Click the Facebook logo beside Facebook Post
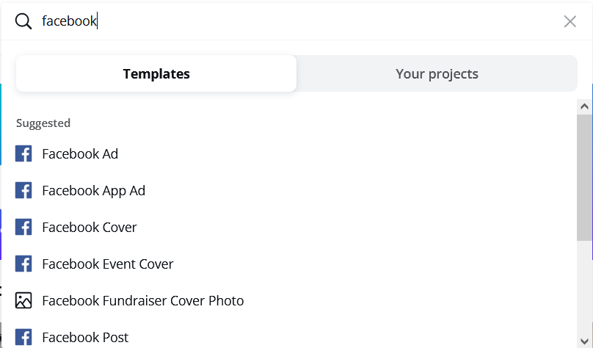 coord(23,337)
